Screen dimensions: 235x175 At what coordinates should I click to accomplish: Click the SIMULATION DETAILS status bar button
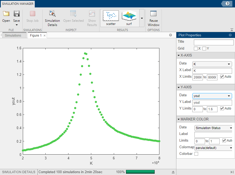tap(18, 172)
